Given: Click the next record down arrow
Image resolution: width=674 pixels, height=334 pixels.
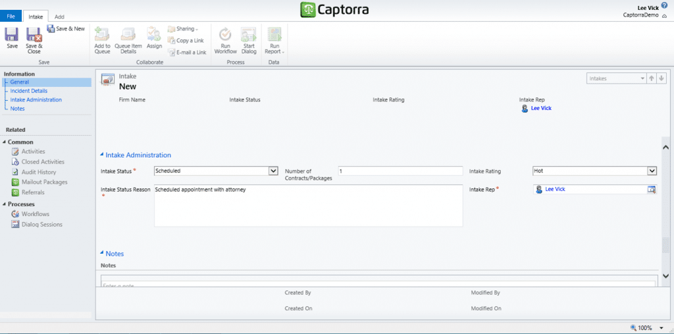Looking at the screenshot, I should (661, 79).
